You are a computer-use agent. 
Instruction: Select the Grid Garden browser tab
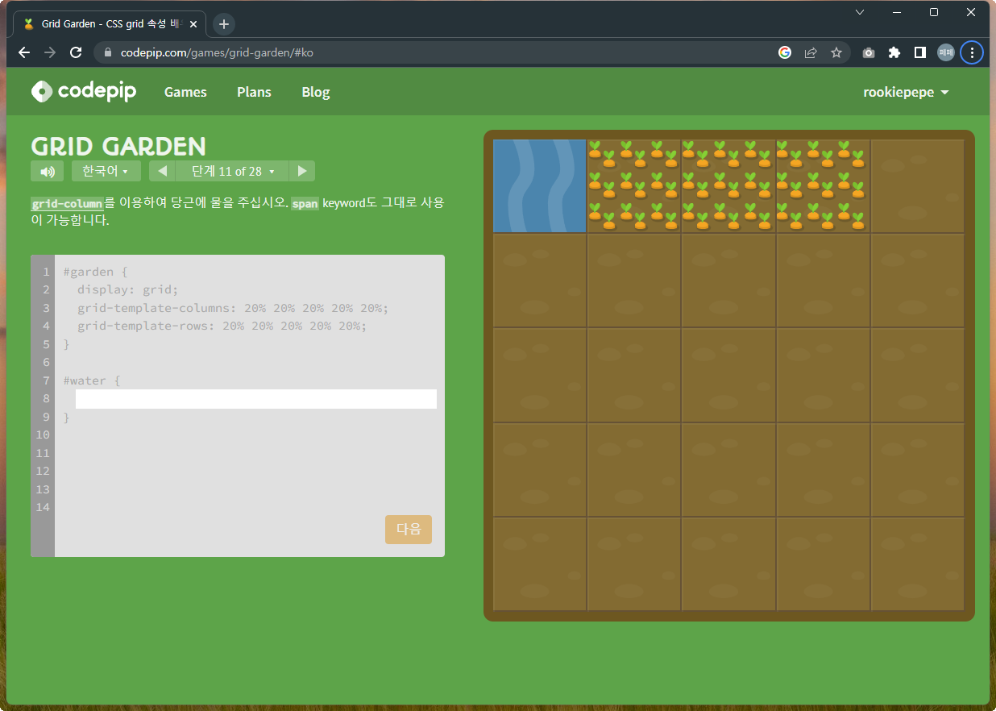[110, 24]
